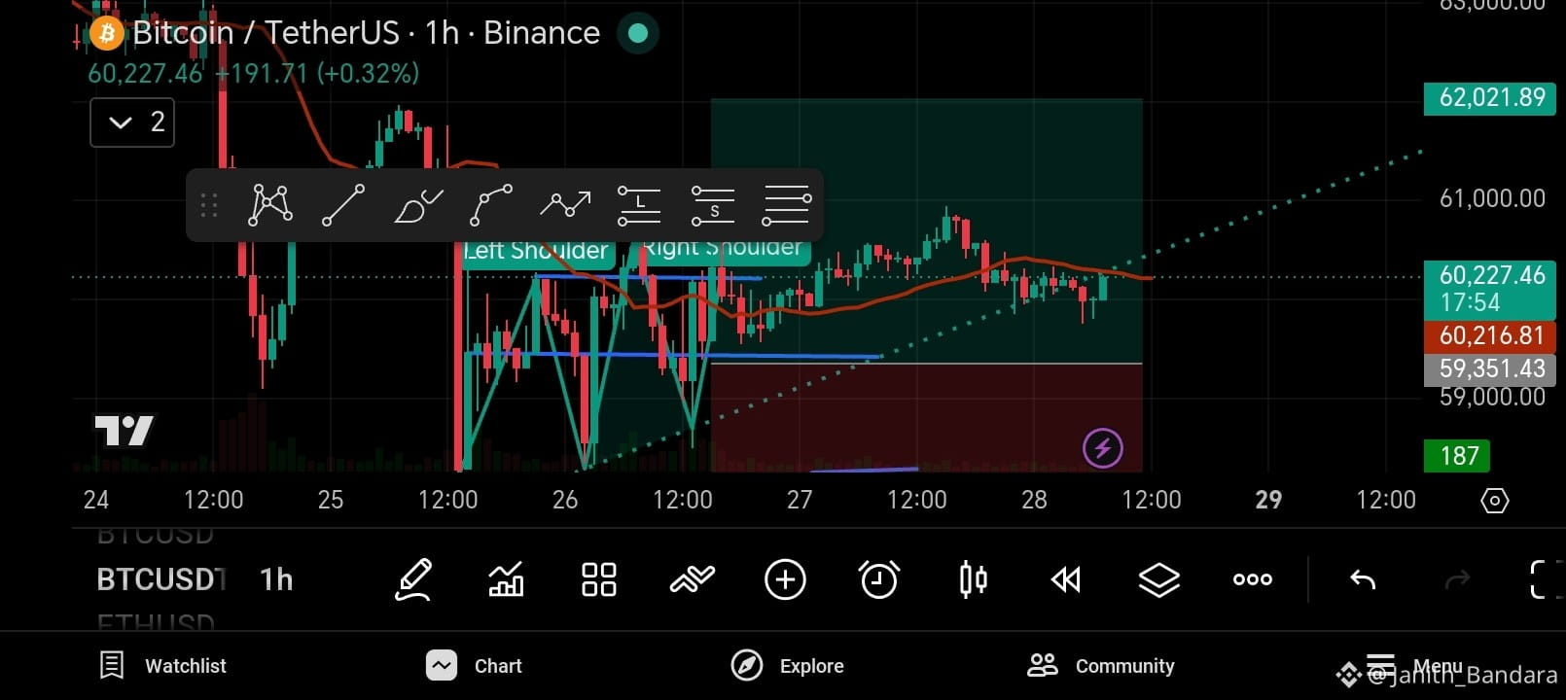The height and width of the screenshot is (700, 1566).
Task: Open indicators via the double-wave icon
Action: tap(693, 580)
